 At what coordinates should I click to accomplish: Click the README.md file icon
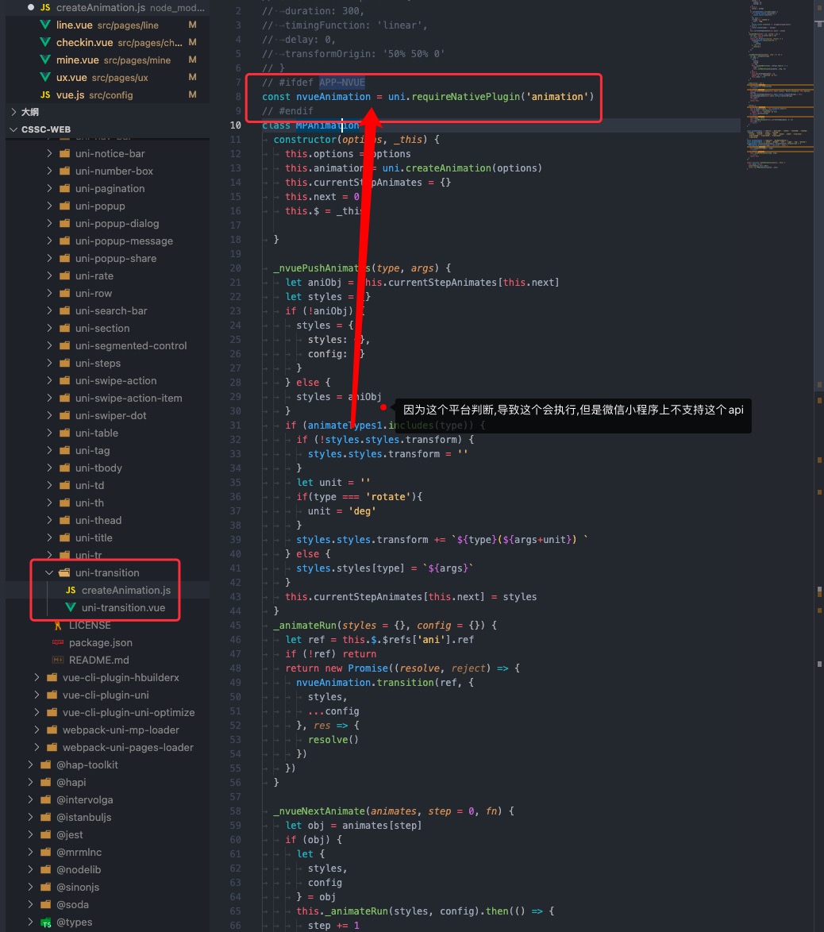(x=58, y=660)
